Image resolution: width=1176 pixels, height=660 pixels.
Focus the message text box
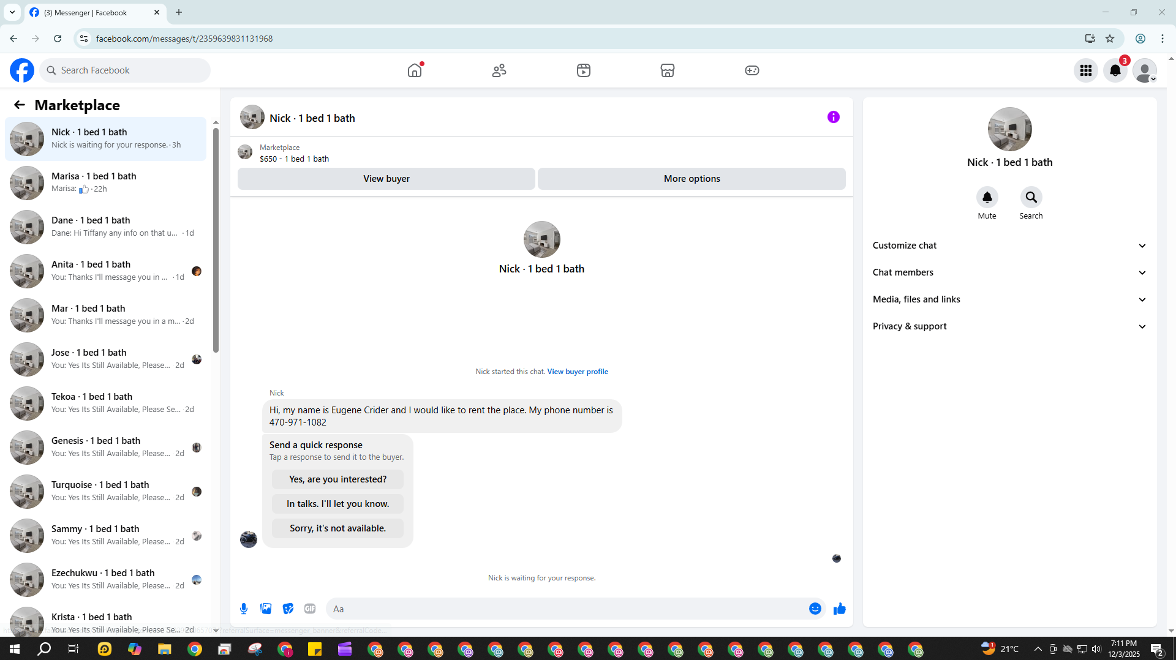[568, 609]
